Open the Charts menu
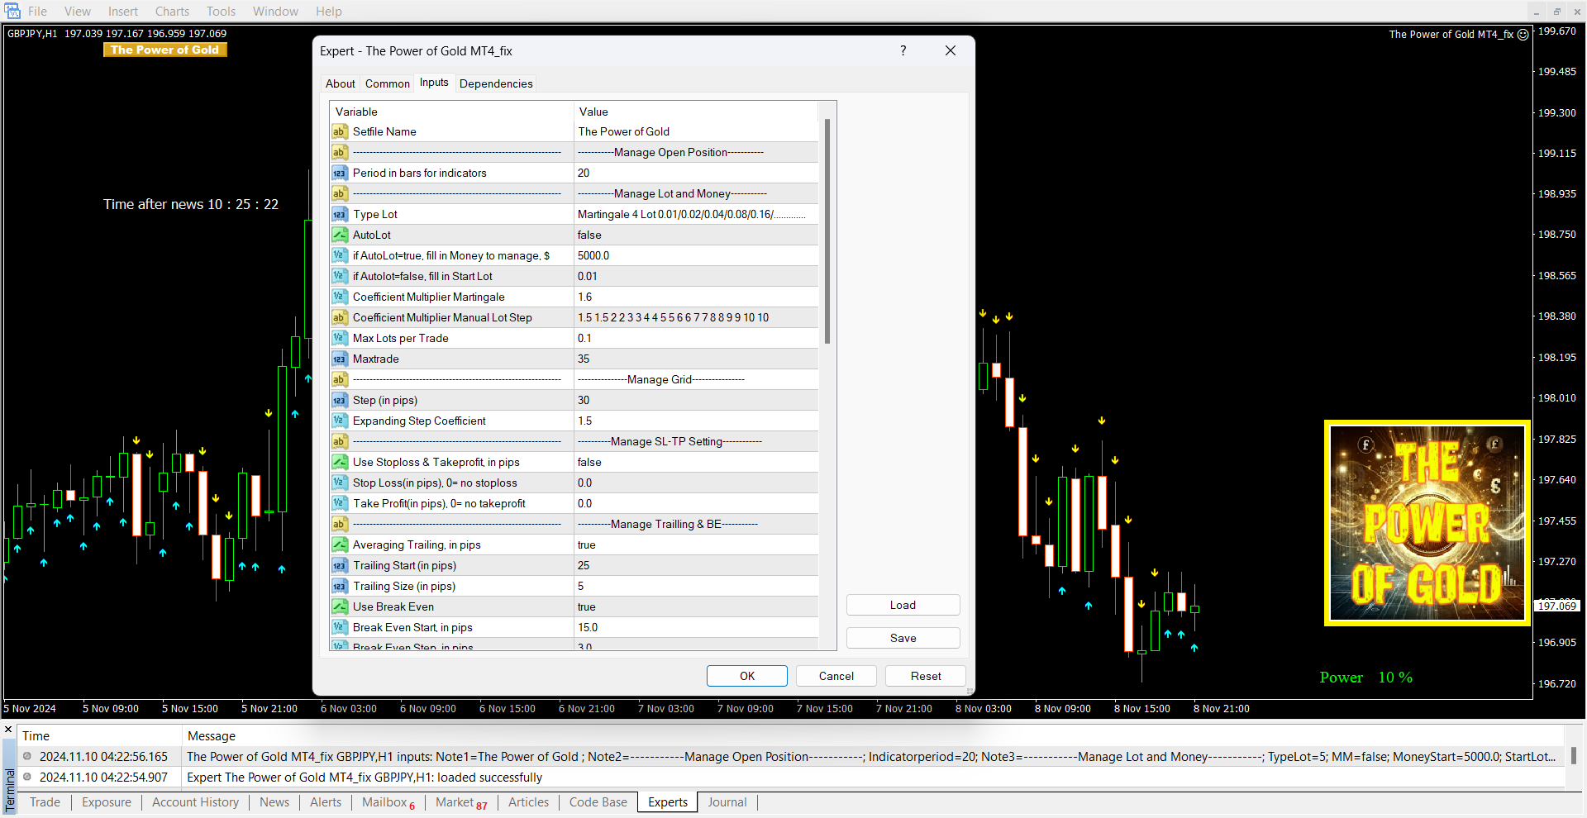Viewport: 1587px width, 818px height. 172,11
